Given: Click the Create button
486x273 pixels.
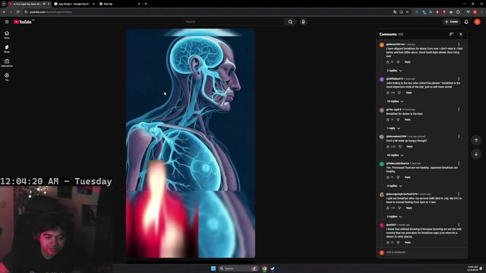Looking at the screenshot, I should coord(451,22).
